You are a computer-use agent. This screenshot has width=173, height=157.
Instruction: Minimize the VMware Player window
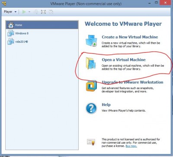click(x=150, y=3)
